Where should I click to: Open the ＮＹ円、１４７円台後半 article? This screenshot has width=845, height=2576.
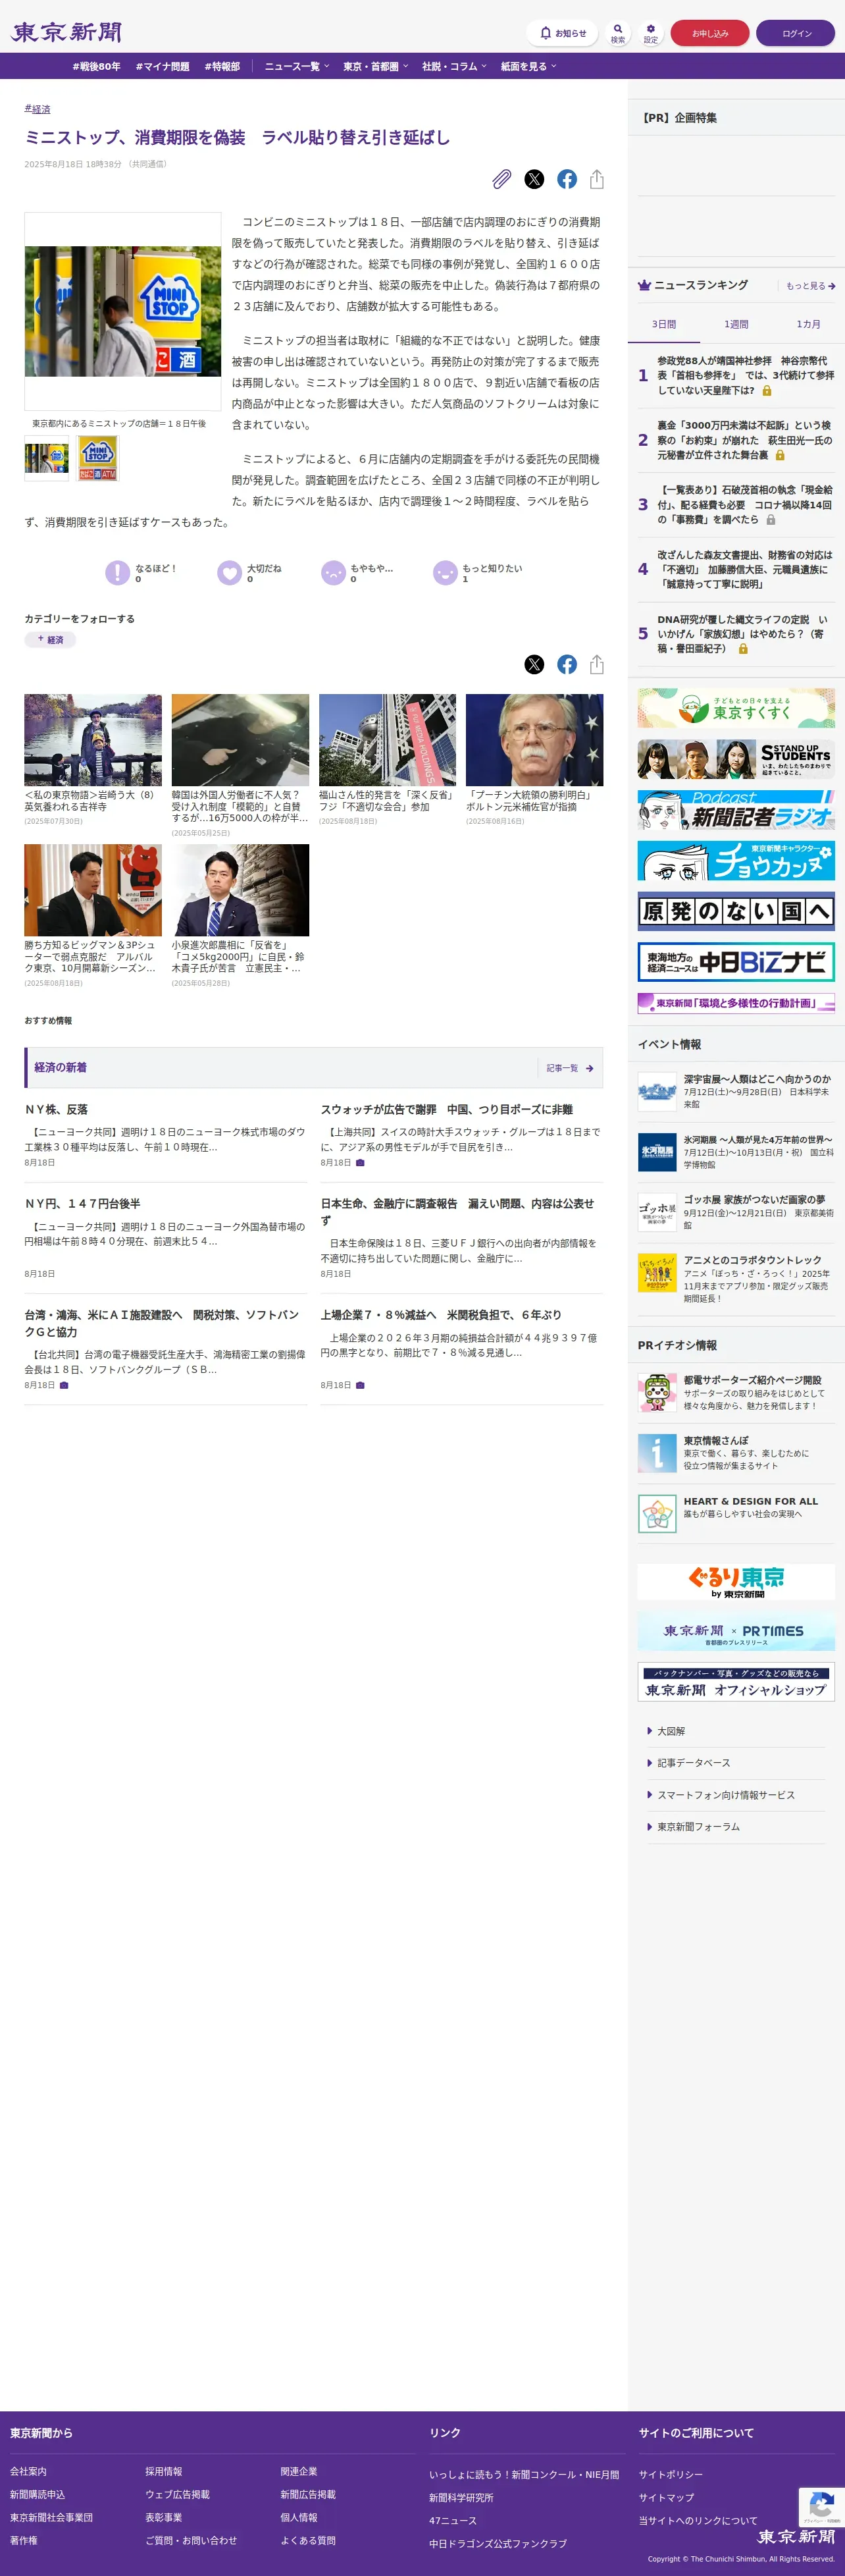(x=82, y=1204)
